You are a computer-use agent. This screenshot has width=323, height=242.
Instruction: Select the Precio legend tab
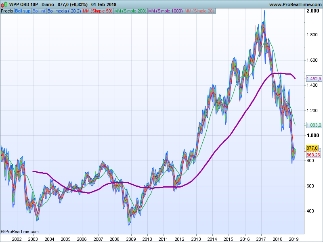pyautogui.click(x=7, y=11)
